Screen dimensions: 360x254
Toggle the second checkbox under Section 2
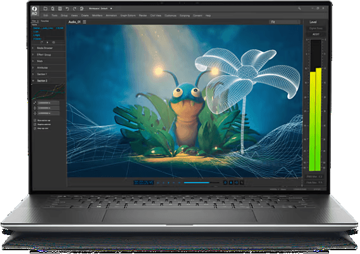(x=35, y=124)
